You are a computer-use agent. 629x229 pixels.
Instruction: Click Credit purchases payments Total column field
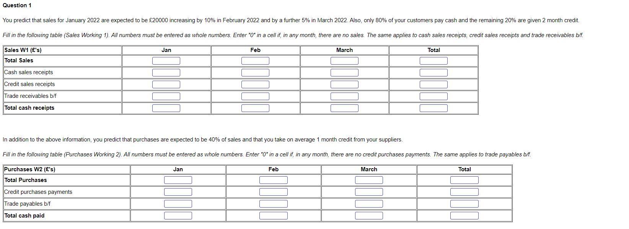[x=464, y=192]
